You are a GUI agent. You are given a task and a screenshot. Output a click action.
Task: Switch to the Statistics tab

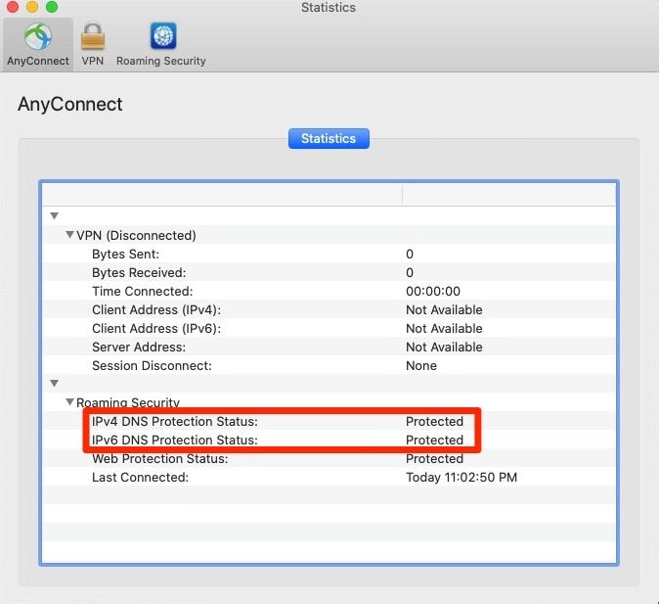click(x=329, y=138)
